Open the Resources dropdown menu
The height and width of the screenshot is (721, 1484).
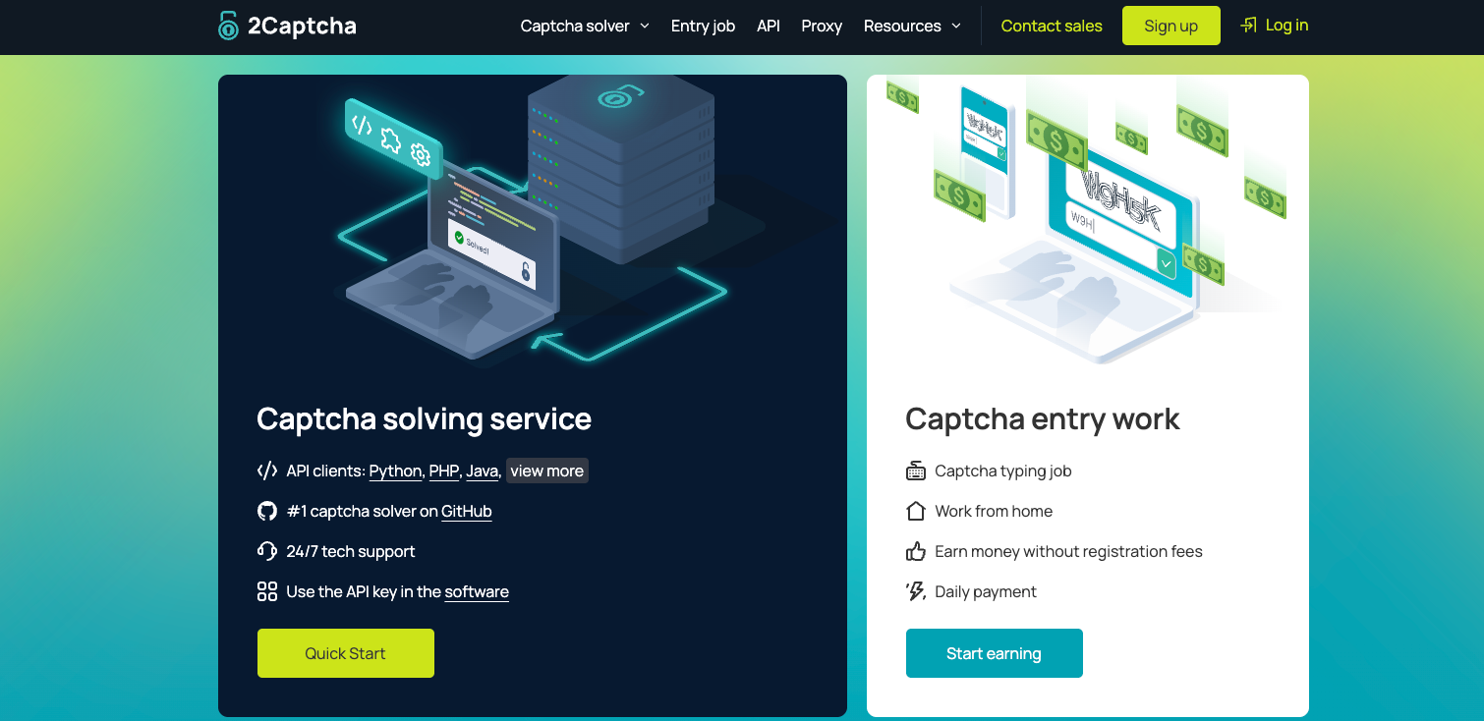point(912,27)
